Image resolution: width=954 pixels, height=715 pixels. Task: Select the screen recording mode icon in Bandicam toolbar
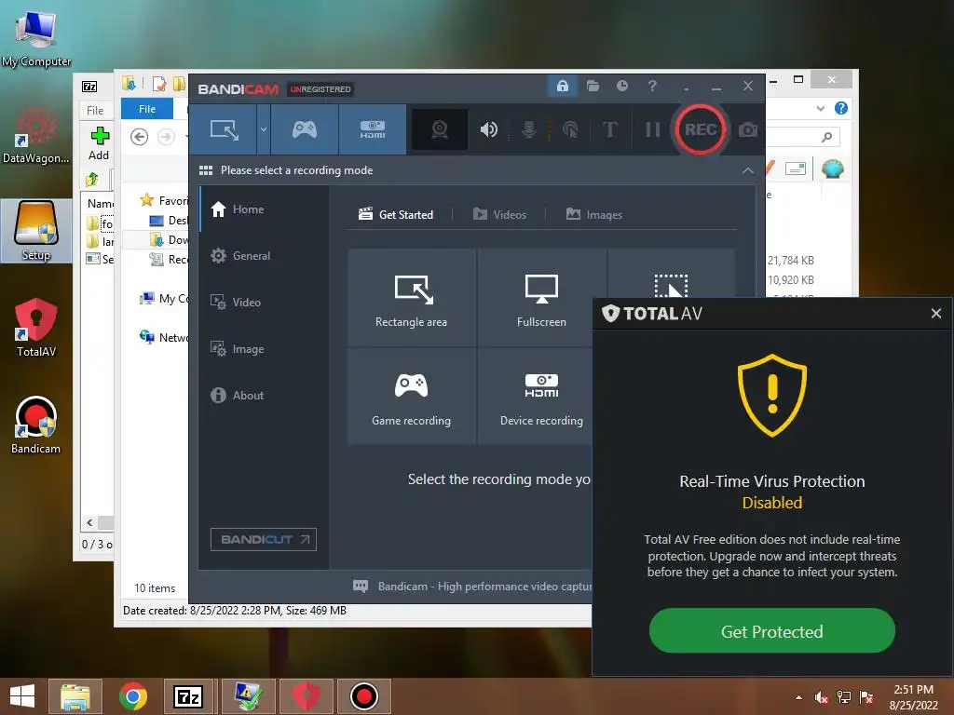pyautogui.click(x=224, y=129)
